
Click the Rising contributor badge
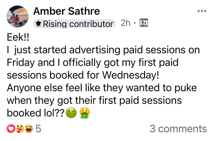[x=74, y=24]
